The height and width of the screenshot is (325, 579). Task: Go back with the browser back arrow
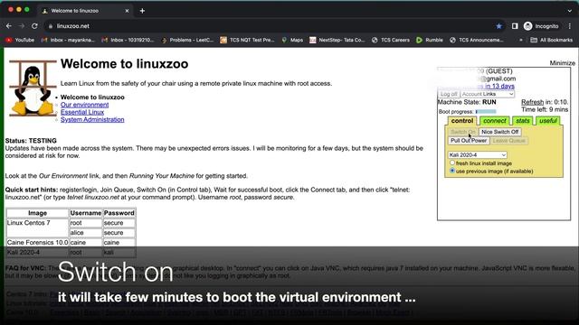click(x=9, y=26)
